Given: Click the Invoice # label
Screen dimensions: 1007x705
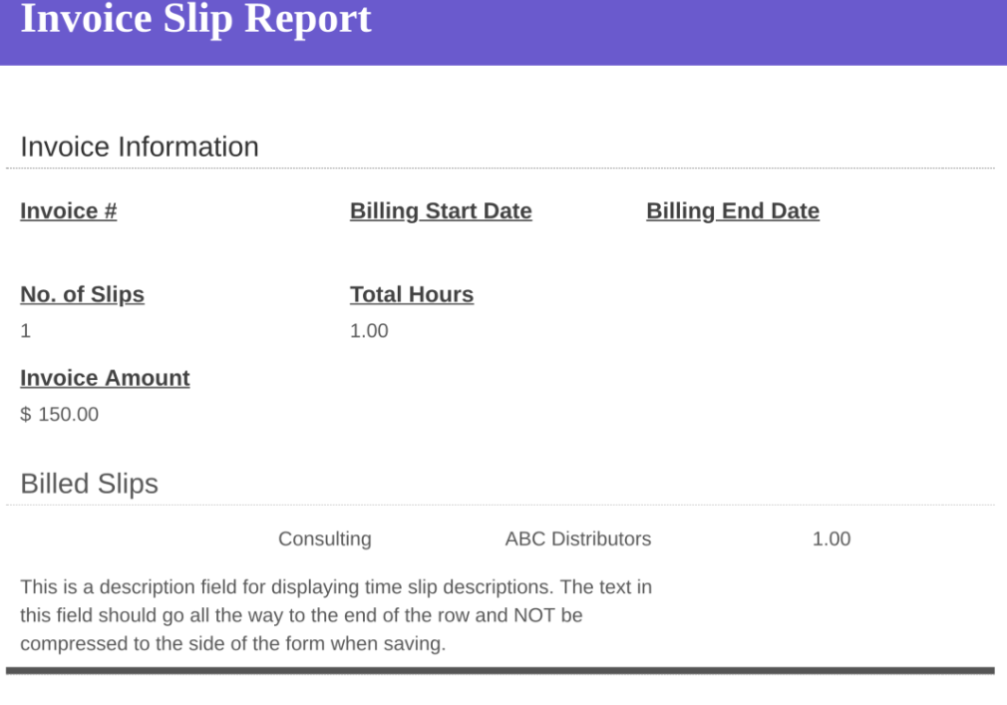Looking at the screenshot, I should pyautogui.click(x=69, y=210).
